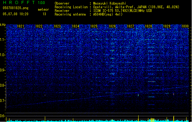Click the meteor echo spot near 1829

click(174, 94)
